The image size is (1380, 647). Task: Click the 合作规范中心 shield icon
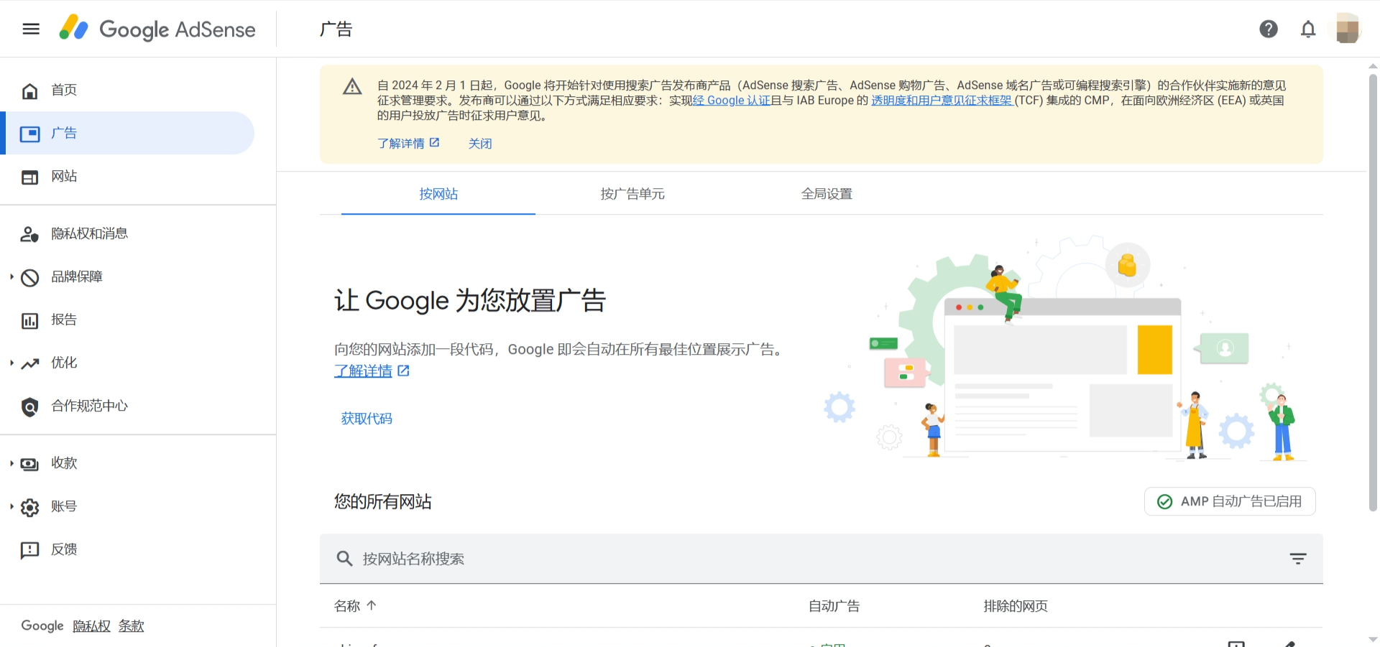coord(29,406)
